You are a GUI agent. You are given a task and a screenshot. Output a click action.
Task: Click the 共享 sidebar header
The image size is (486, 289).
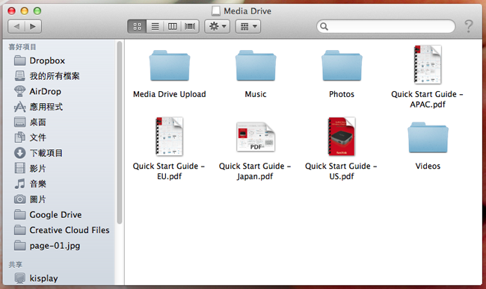(15, 265)
